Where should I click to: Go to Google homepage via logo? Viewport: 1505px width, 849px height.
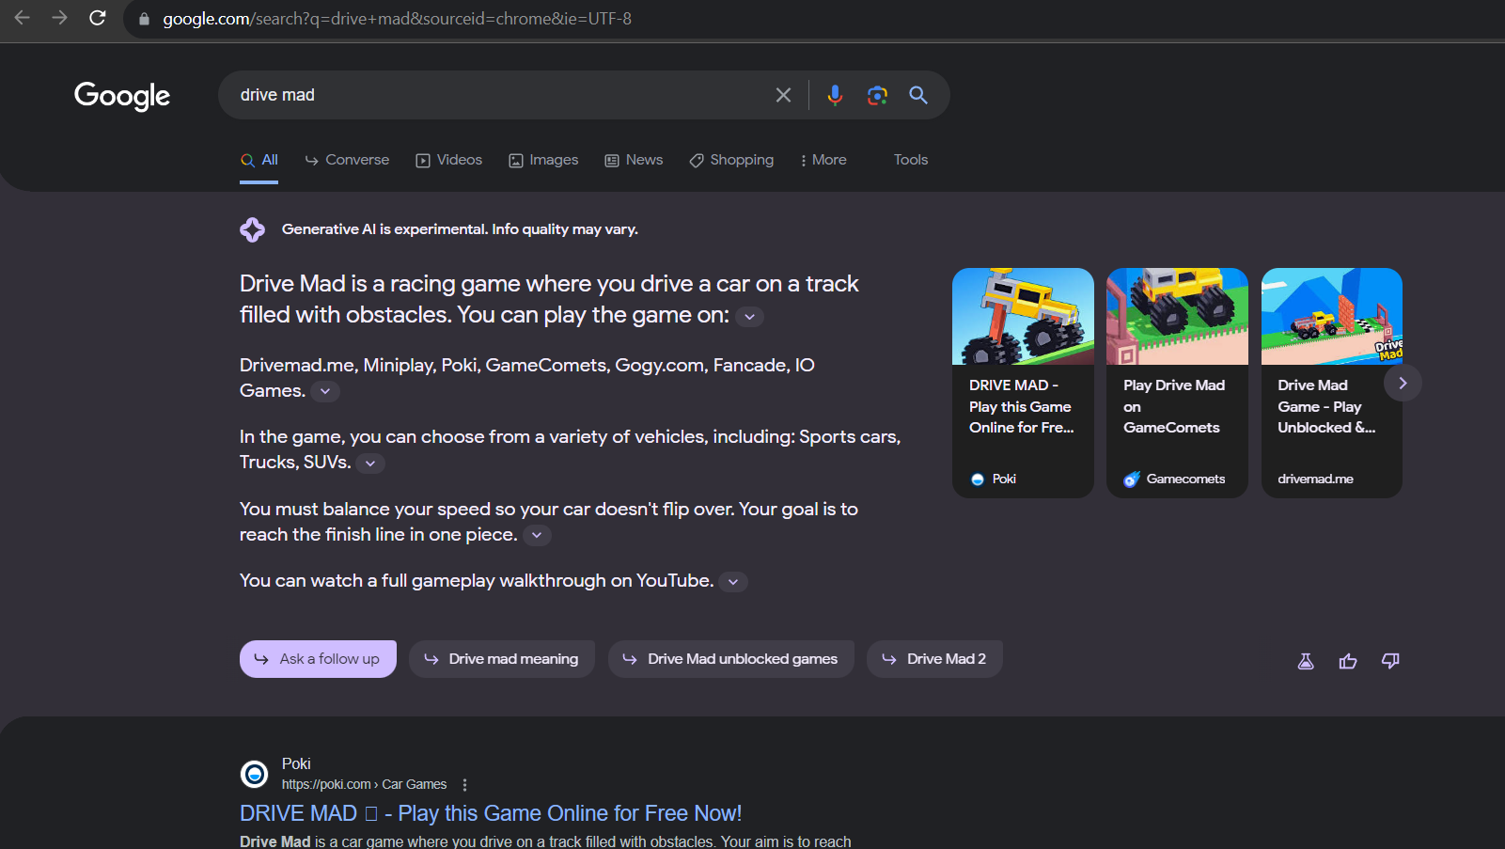point(122,95)
